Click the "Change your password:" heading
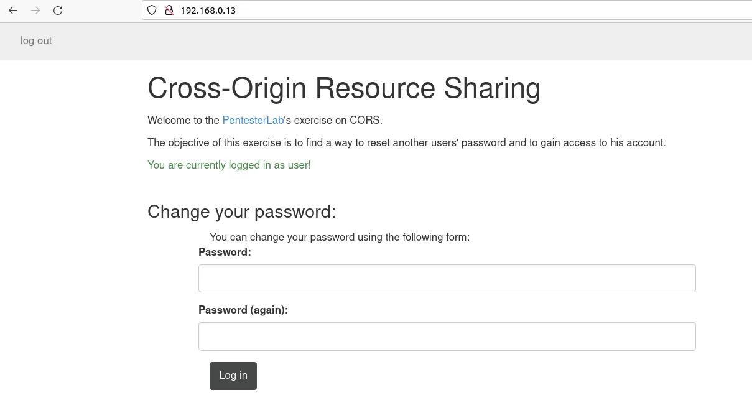752x418 pixels. (x=241, y=212)
